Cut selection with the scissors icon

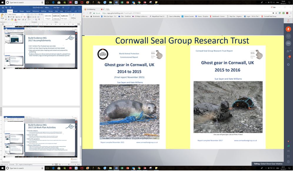click(x=6, y=15)
